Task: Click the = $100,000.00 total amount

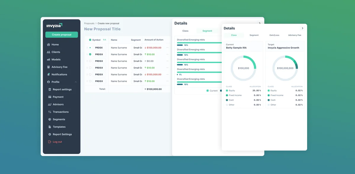Action: tap(153, 89)
